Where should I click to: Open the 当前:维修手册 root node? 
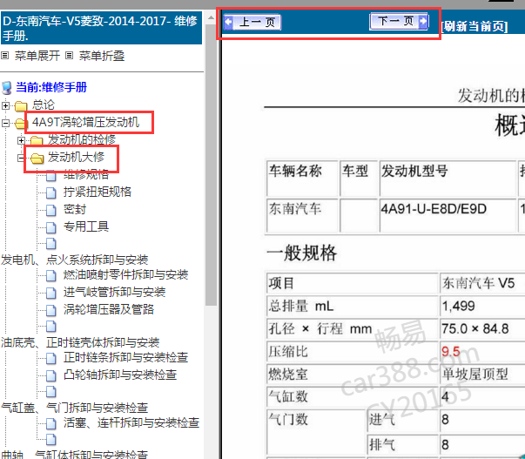coord(51,87)
